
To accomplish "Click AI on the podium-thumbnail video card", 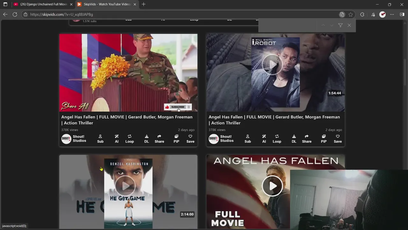I will (x=117, y=139).
